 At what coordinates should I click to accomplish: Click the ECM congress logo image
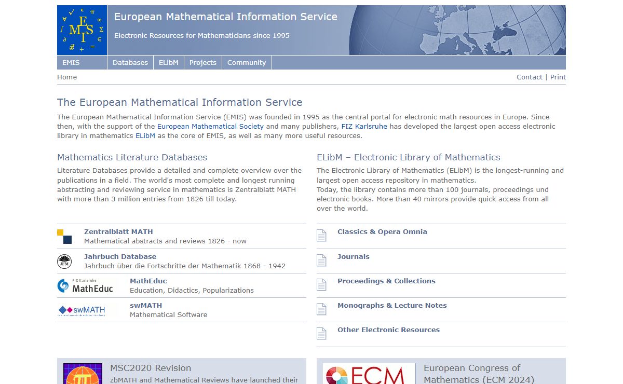(x=369, y=374)
